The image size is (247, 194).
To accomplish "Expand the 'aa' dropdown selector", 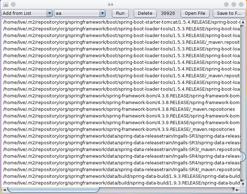I will point(80,13).
